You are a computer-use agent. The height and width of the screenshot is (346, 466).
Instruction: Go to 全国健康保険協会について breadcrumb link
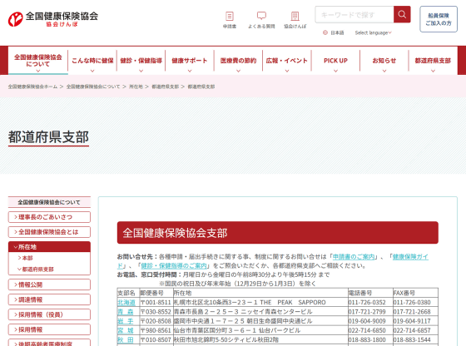point(93,86)
